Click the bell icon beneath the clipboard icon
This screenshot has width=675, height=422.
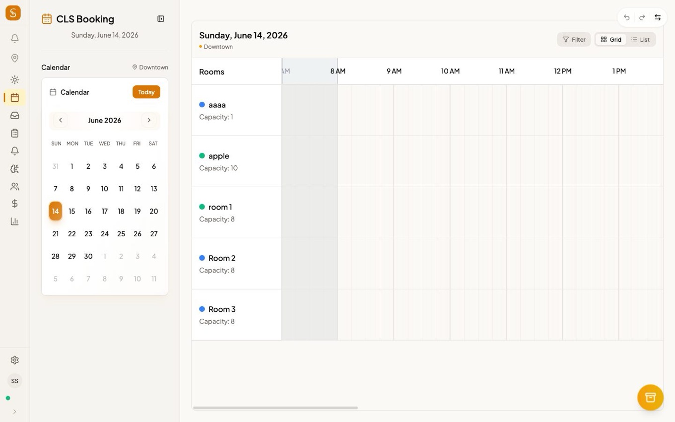click(15, 151)
